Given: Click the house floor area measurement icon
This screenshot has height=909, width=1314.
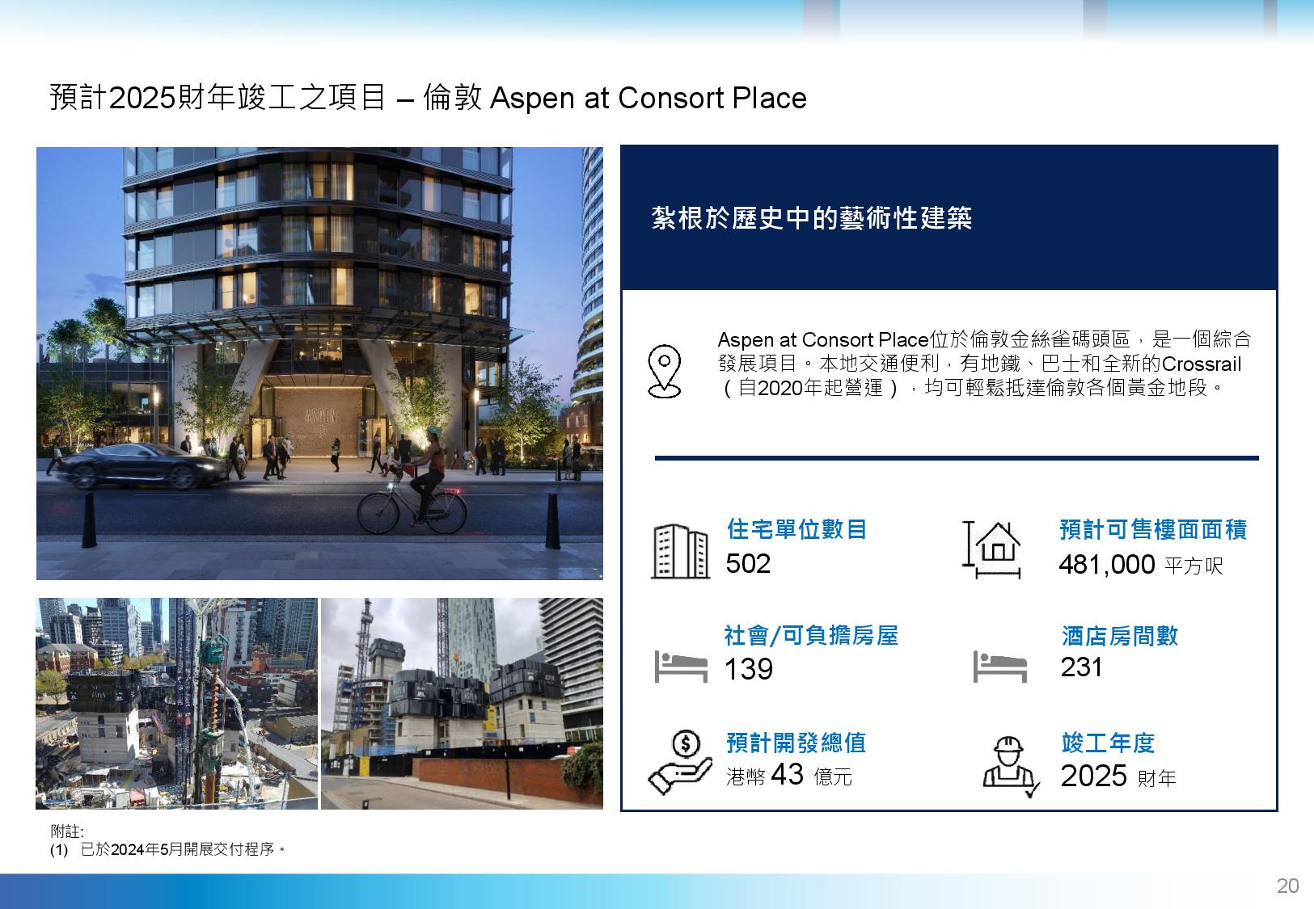Looking at the screenshot, I should tap(991, 549).
